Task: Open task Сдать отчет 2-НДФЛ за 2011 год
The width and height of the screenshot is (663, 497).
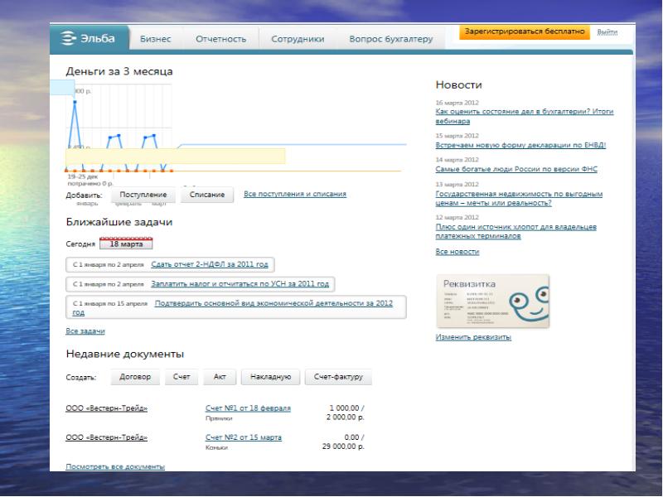Action: (210, 264)
